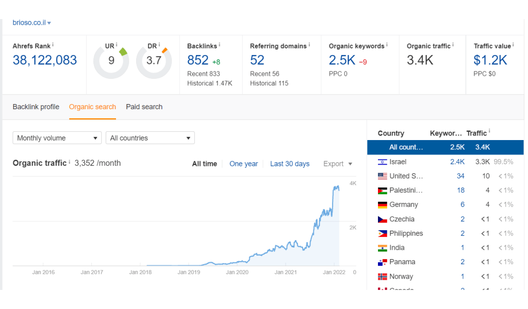Open United States 34 keywords link
Image resolution: width=528 pixels, height=309 pixels.
pyautogui.click(x=460, y=176)
